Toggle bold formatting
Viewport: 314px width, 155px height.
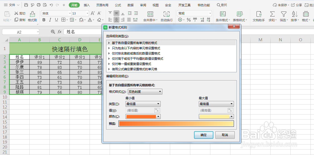pyautogui.click(x=44, y=19)
